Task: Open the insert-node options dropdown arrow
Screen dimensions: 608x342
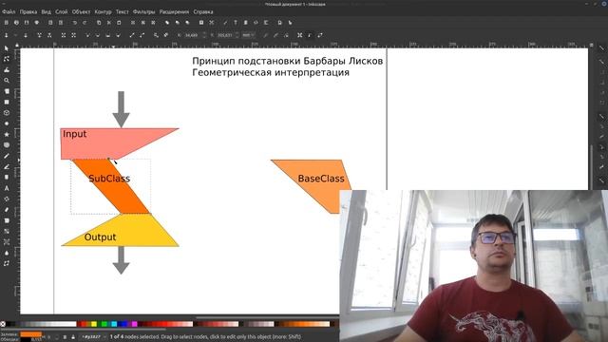Action: (15, 35)
